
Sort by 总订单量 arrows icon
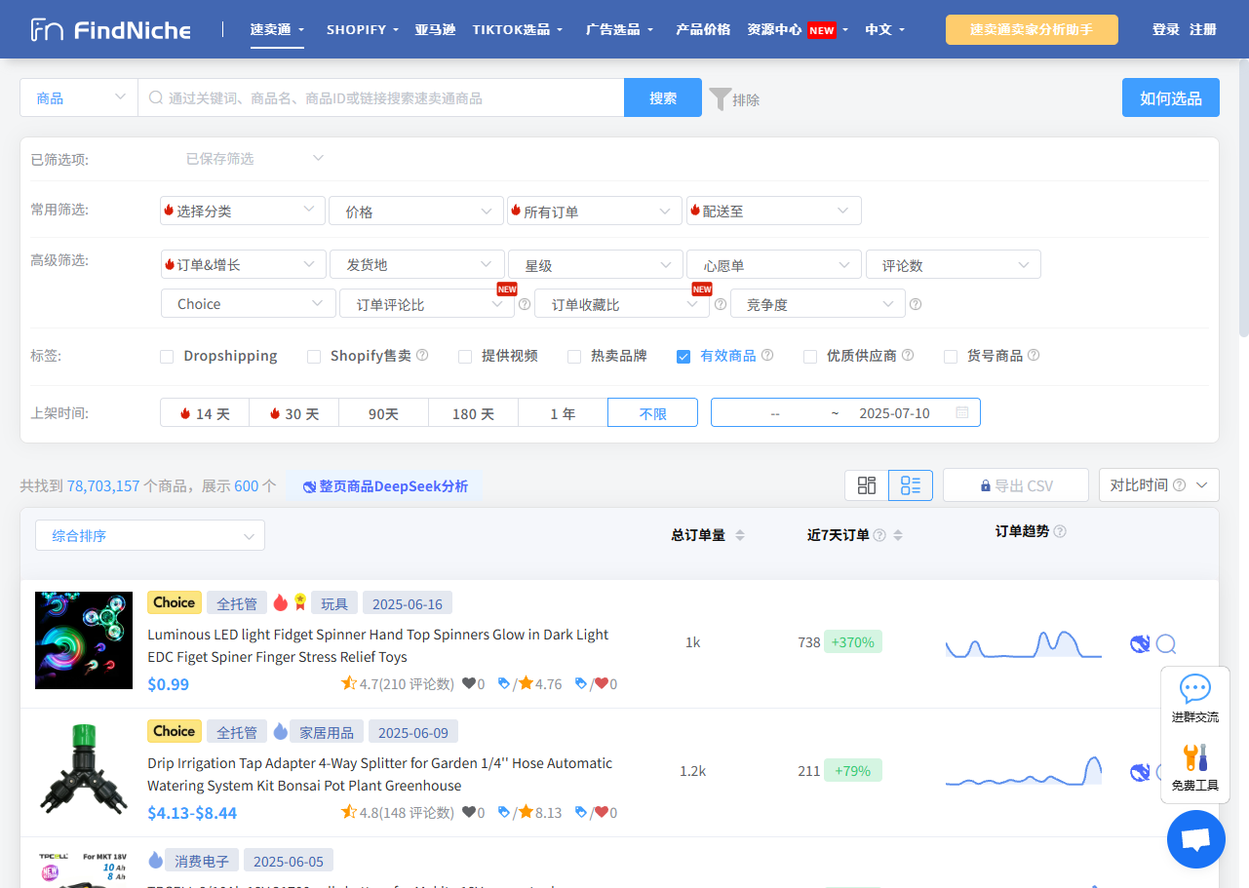pyautogui.click(x=739, y=535)
